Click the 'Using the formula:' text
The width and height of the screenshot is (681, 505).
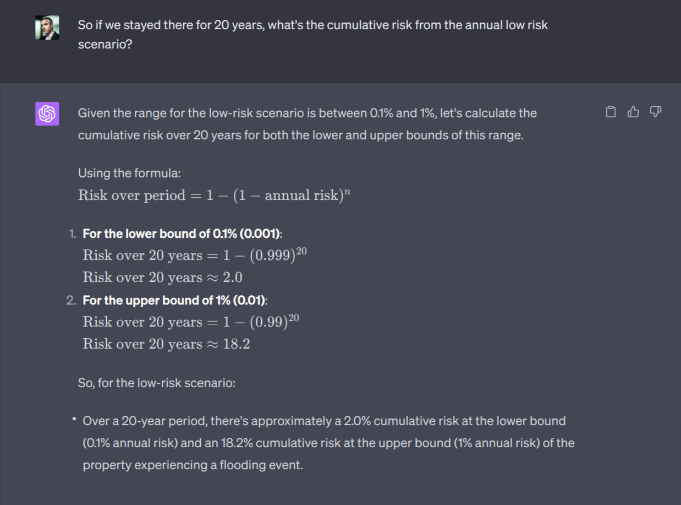pyautogui.click(x=129, y=173)
